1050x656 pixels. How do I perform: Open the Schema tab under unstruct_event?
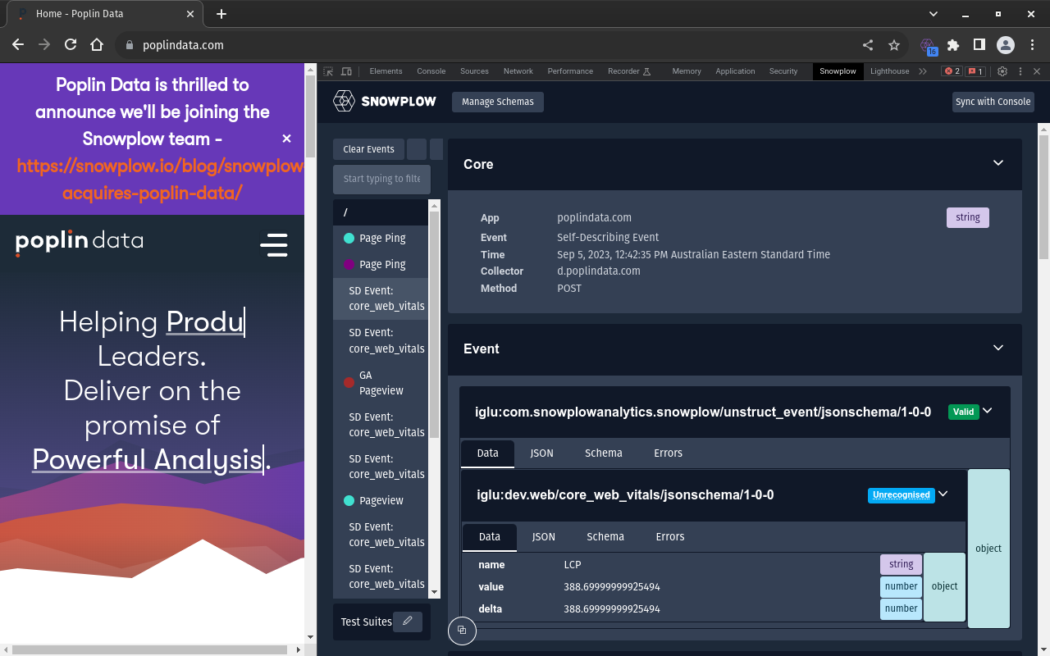pyautogui.click(x=603, y=453)
